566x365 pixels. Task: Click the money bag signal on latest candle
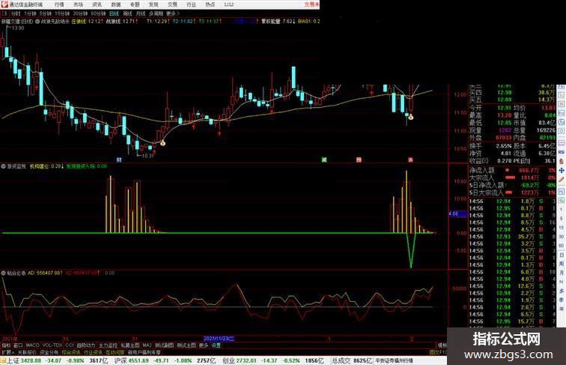411,117
